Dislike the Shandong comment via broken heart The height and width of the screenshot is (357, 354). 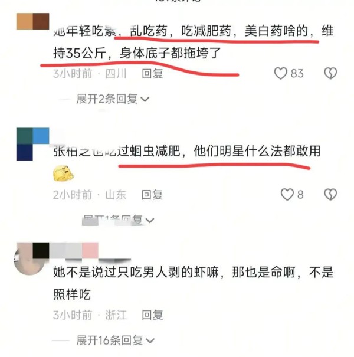(330, 195)
